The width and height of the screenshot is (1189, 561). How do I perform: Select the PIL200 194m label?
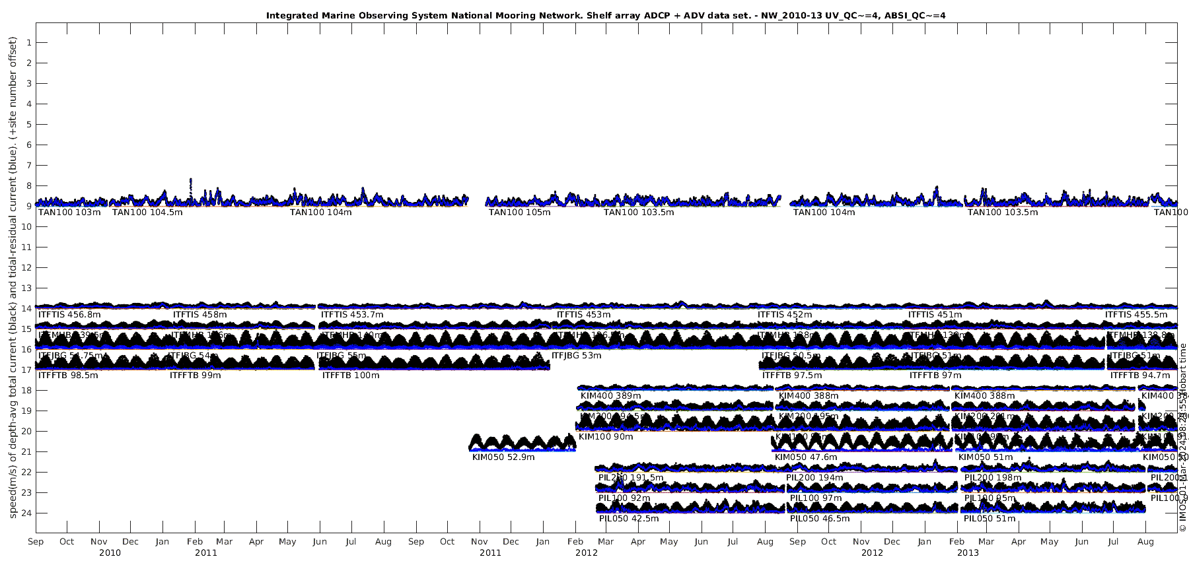click(814, 478)
